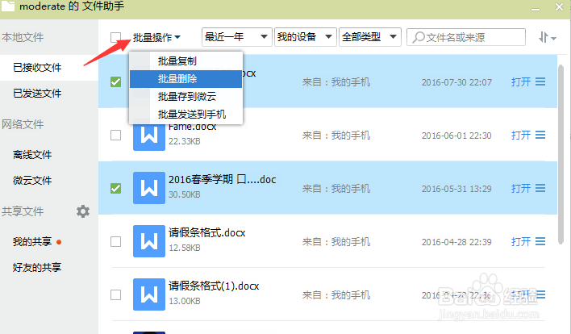The width and height of the screenshot is (571, 334).
Task: Uncheck the first file dated 2016-07-30
Action: [116, 82]
